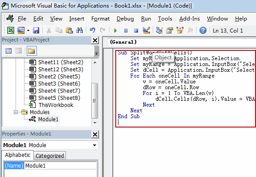Close the Project - VBAProject pane

point(95,41)
